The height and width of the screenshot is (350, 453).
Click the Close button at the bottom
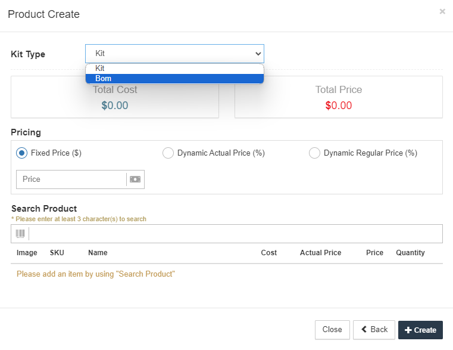(332, 330)
